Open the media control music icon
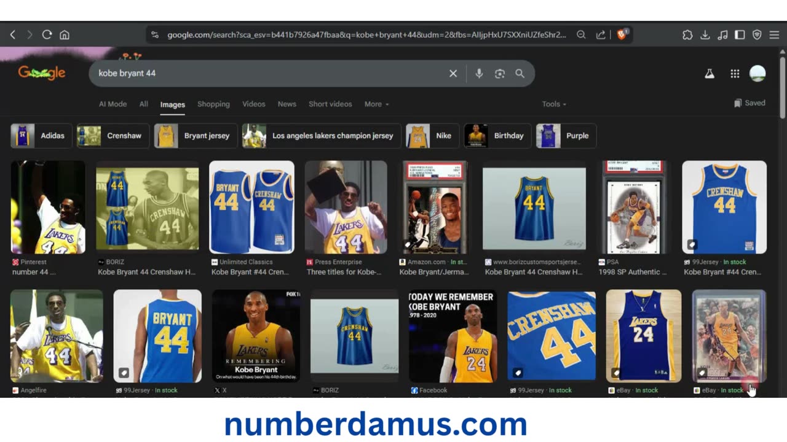The image size is (787, 442). [722, 35]
